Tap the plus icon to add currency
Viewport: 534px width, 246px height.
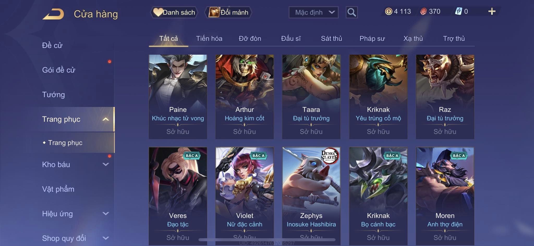click(x=492, y=11)
